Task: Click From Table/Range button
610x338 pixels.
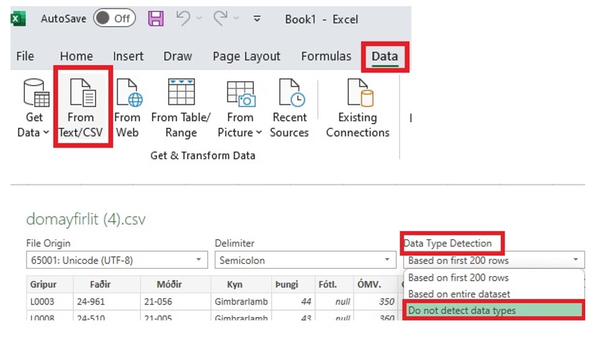Action: coord(181,108)
